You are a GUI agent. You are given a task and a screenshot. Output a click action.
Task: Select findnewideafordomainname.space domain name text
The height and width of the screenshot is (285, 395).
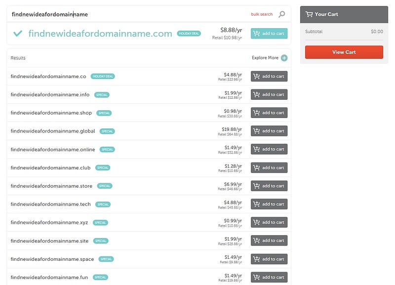point(52,259)
